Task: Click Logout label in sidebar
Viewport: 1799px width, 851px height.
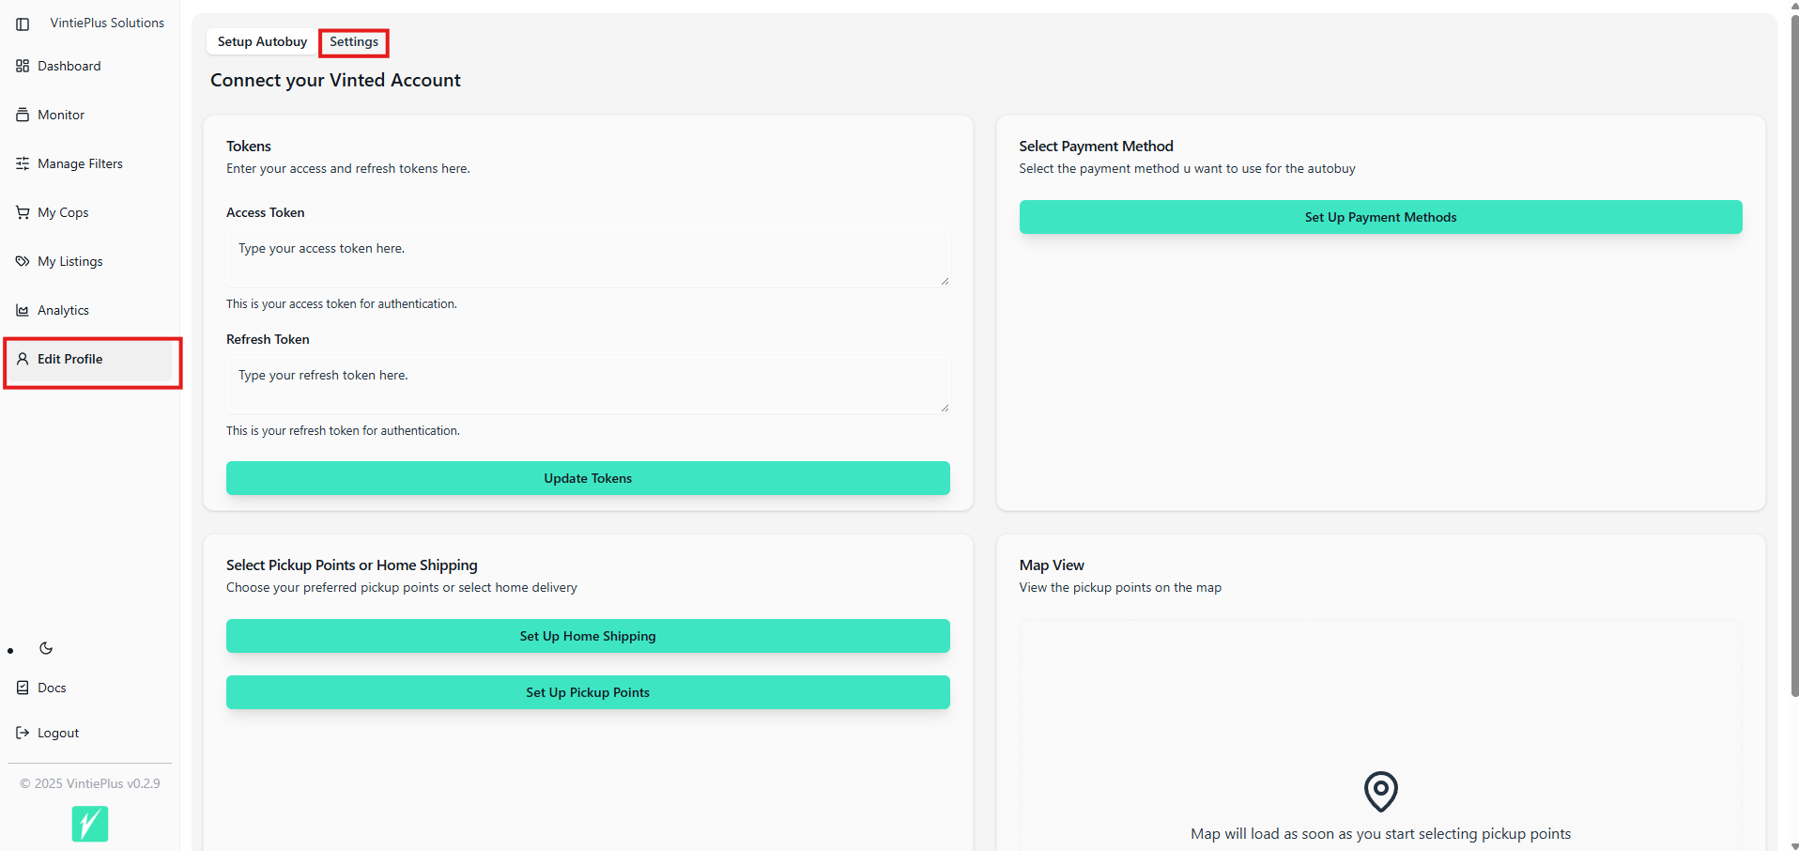Action: (x=58, y=733)
